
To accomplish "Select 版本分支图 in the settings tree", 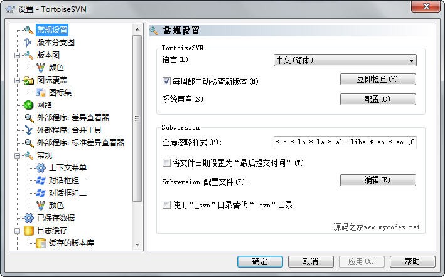I will pos(56,43).
